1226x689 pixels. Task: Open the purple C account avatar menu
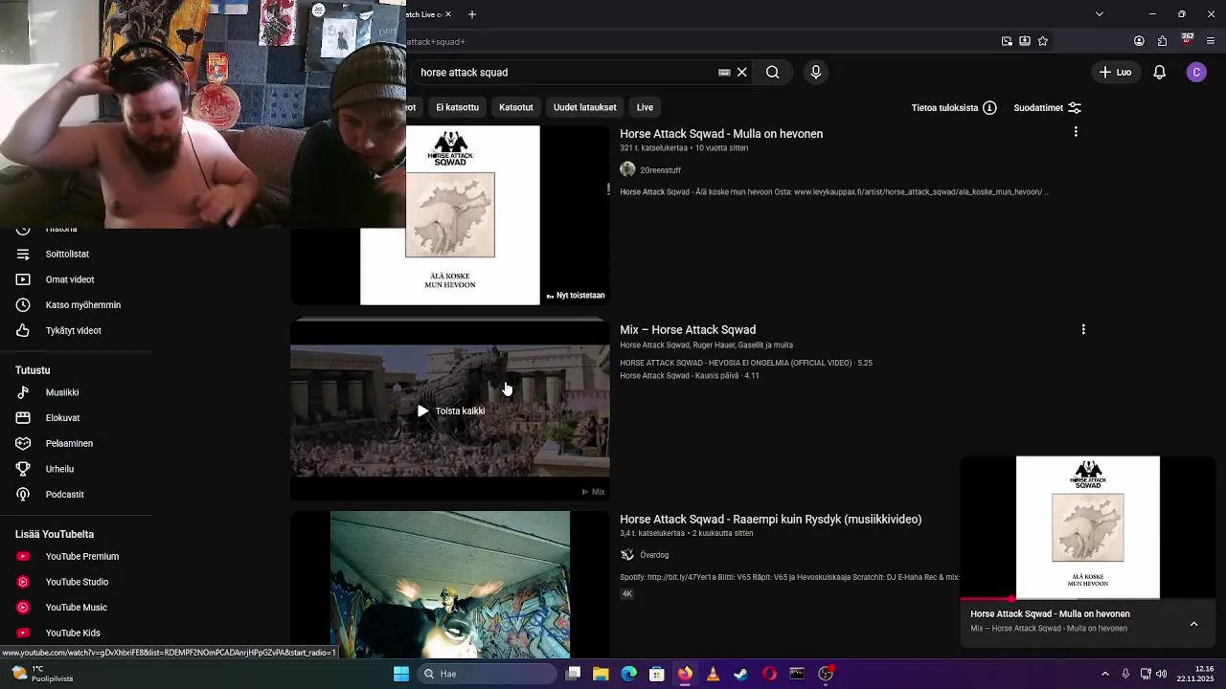click(x=1196, y=72)
